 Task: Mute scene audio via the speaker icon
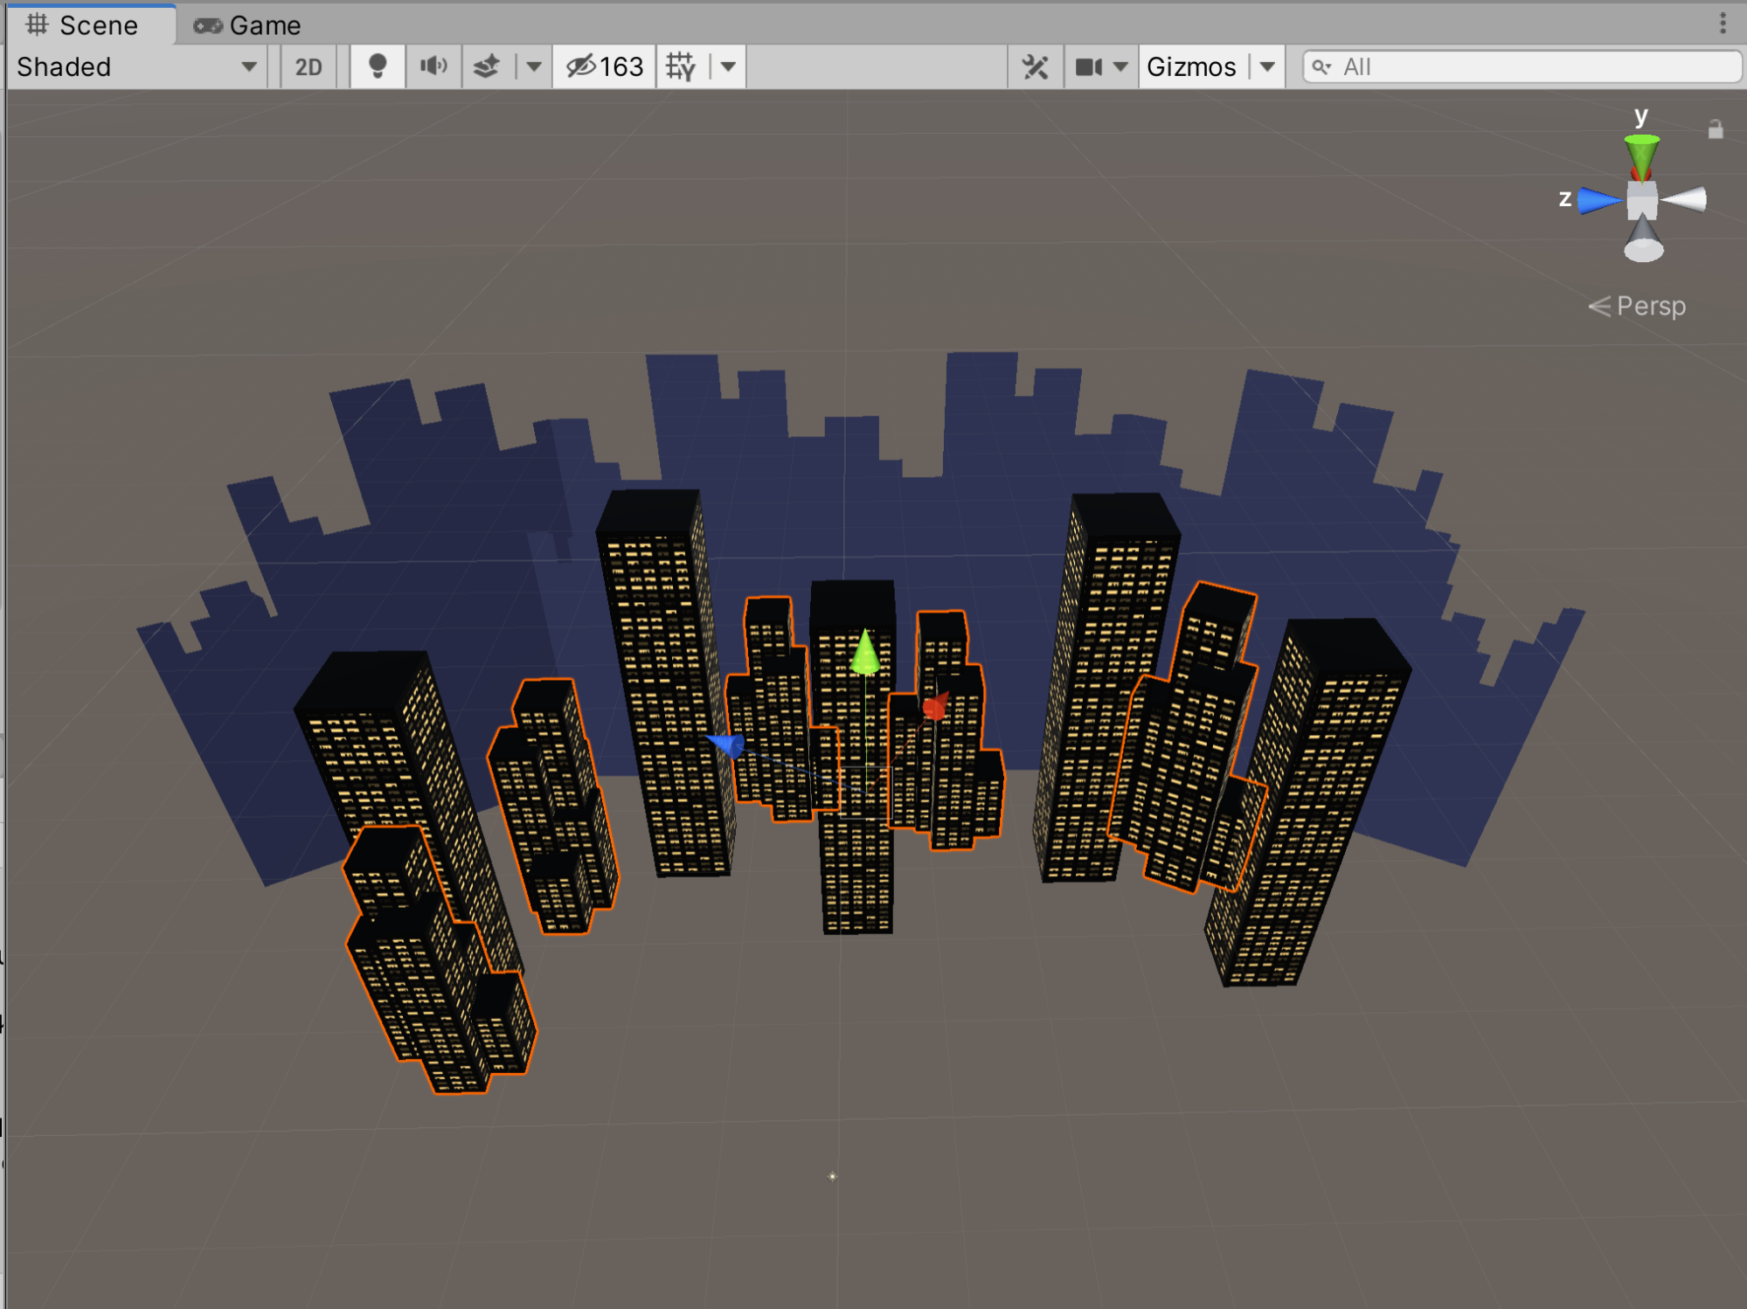pyautogui.click(x=433, y=66)
